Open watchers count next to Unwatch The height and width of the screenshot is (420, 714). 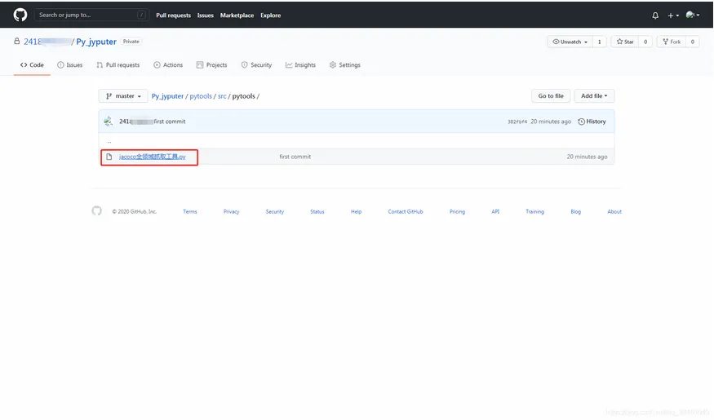[599, 42]
